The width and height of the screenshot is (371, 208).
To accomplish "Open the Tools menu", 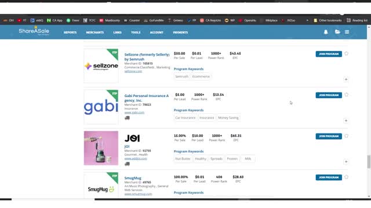I will click(136, 32).
